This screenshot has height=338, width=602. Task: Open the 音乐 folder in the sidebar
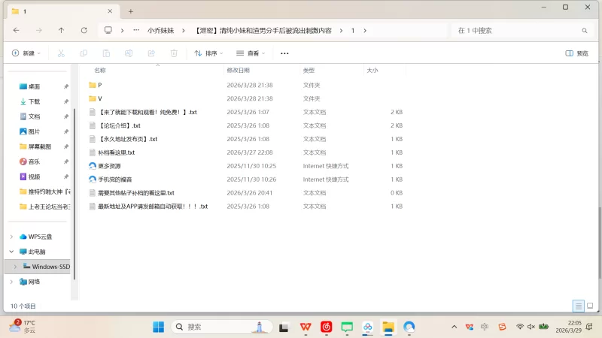[x=34, y=161]
